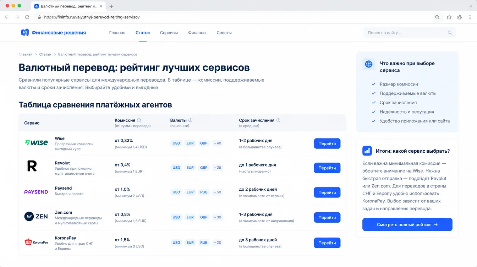Open the Советы menu item

click(224, 33)
